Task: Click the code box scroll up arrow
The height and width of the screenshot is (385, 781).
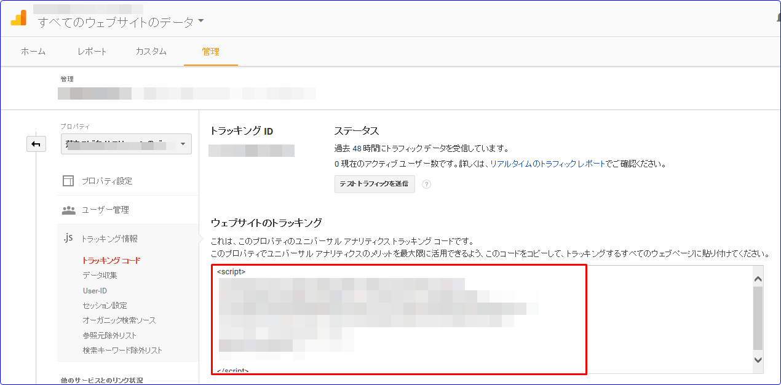Action: [x=758, y=279]
